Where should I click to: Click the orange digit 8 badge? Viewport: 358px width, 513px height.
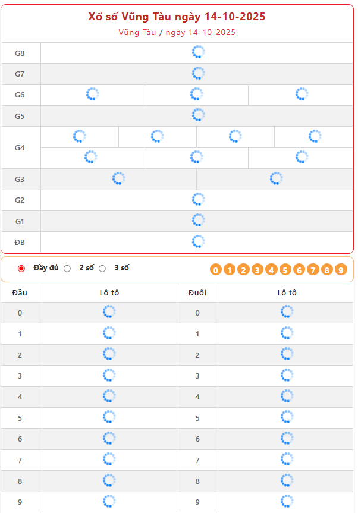(x=327, y=270)
